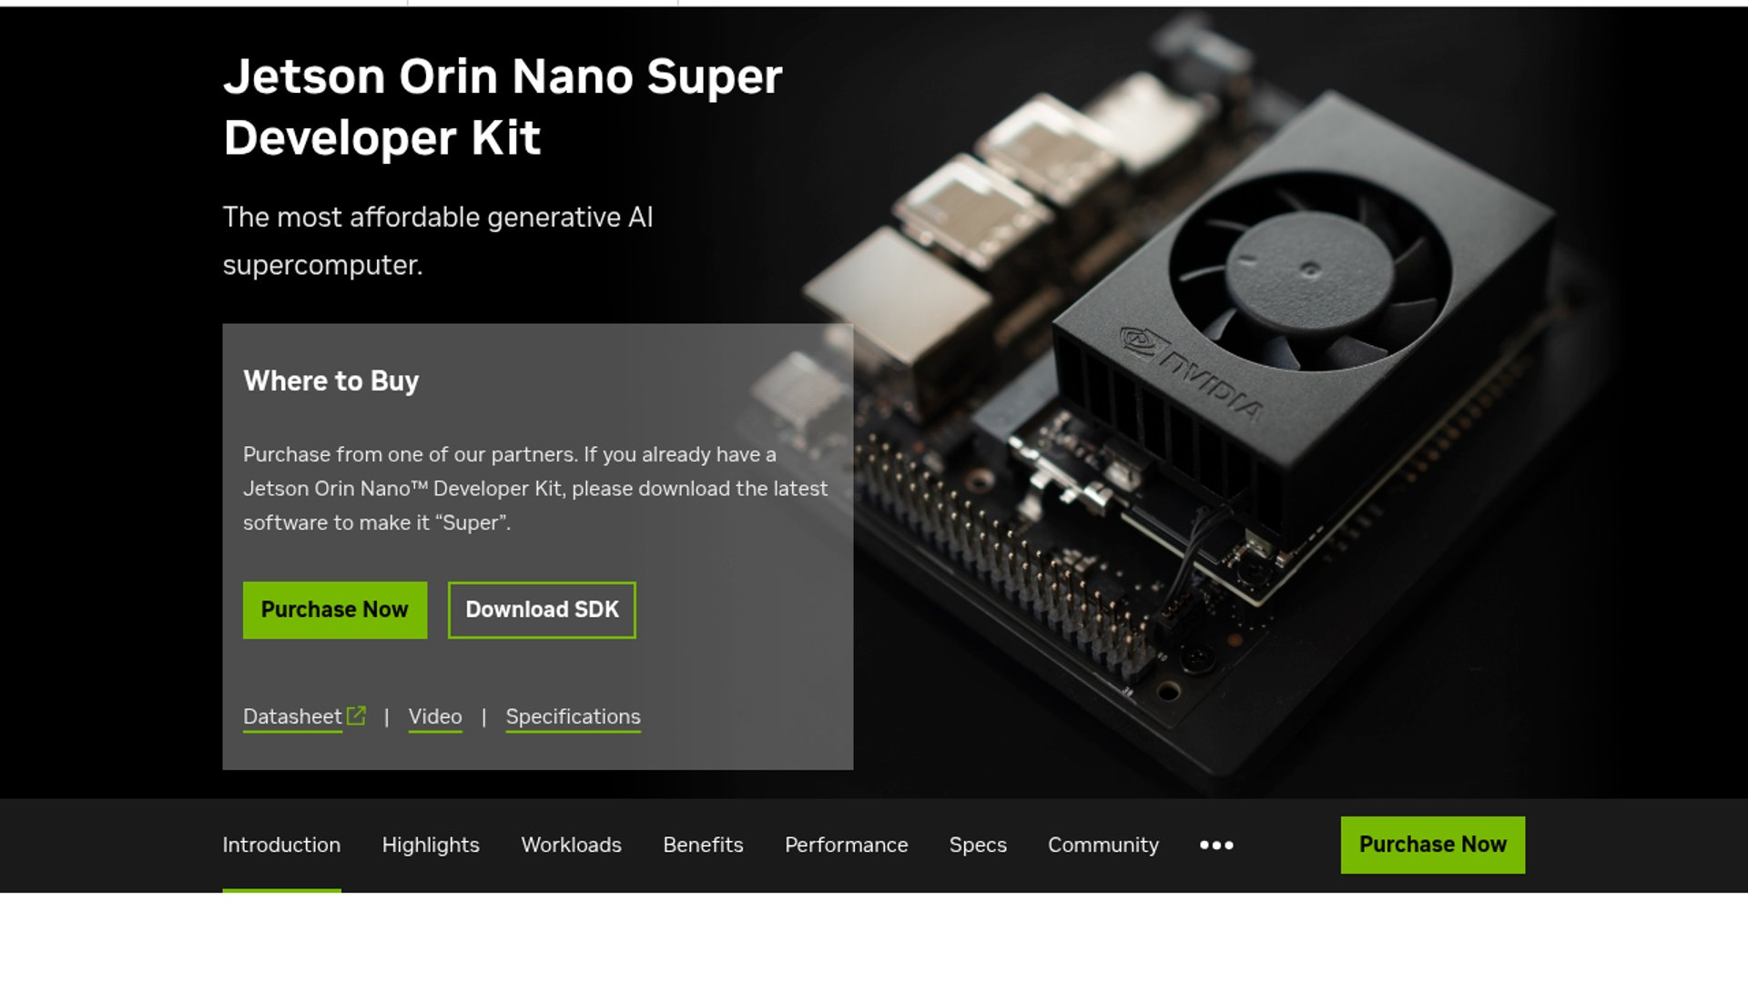Jump to the Benefits tab

pos(703,846)
